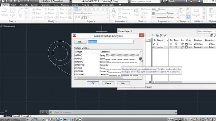Select the Circle drawing tool

pos(13,12)
